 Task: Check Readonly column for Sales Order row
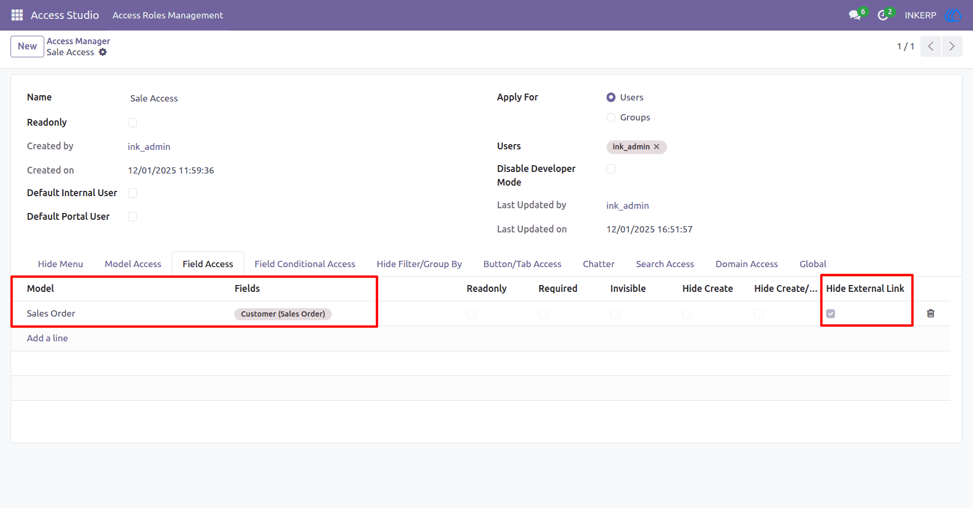(471, 313)
